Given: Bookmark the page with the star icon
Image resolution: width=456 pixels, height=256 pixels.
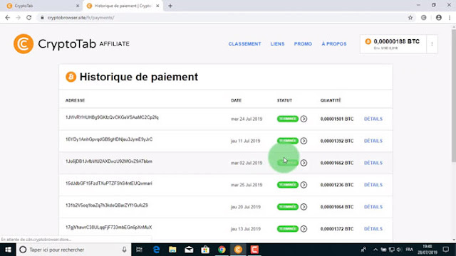Looking at the screenshot, I should [x=410, y=18].
